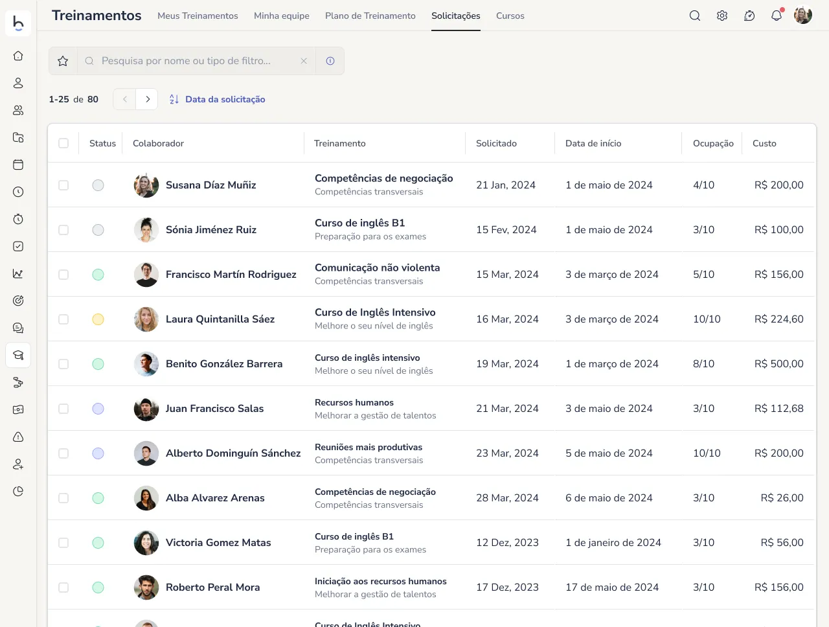Check the box for Juan Francisco Salas

pyautogui.click(x=63, y=409)
